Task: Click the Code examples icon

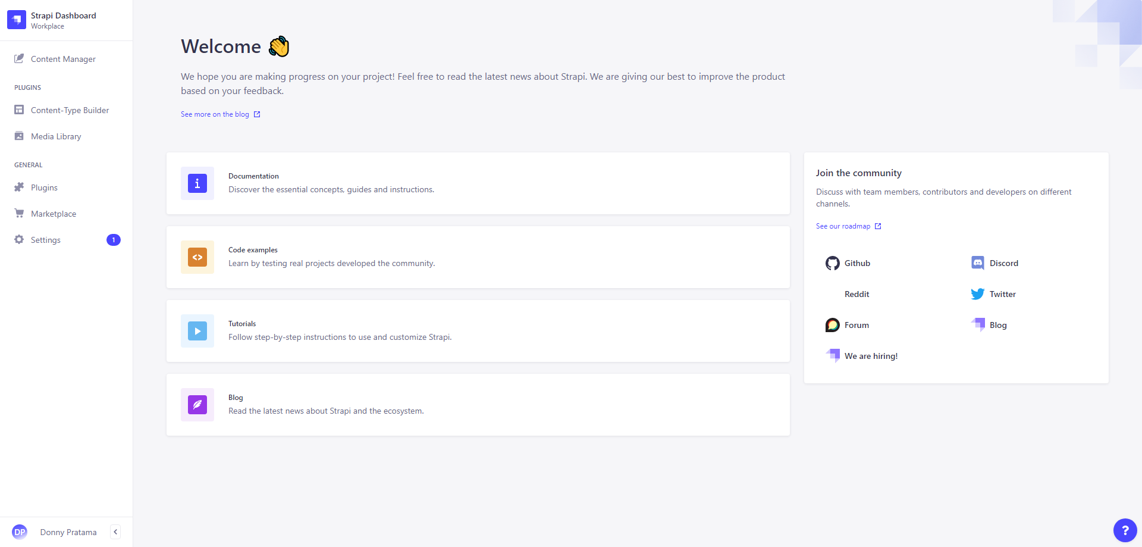Action: 197,257
